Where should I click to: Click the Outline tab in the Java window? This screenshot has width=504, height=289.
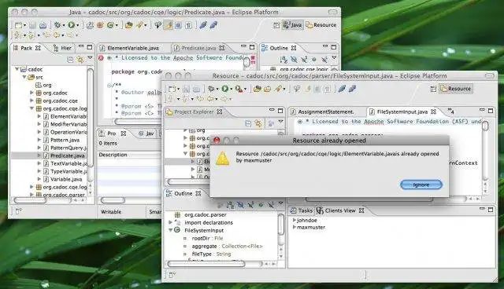(278, 48)
